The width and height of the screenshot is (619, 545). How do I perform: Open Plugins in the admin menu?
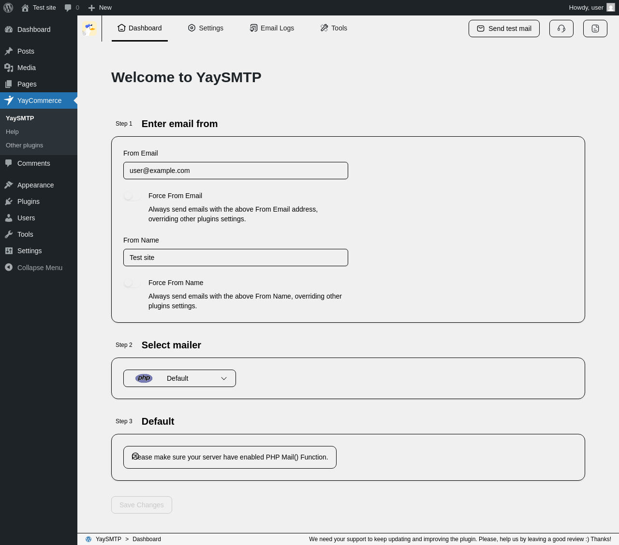point(39,201)
